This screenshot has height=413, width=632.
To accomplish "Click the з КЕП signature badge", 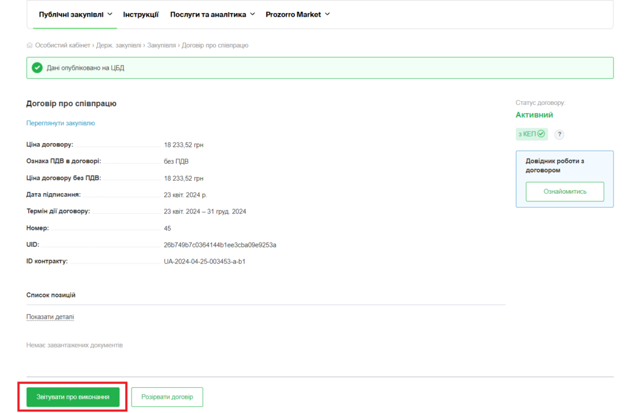I will (531, 134).
